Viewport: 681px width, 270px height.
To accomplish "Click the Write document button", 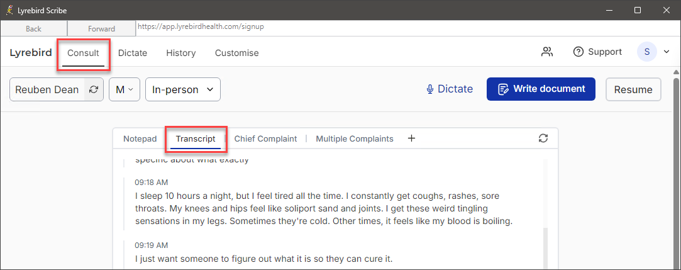I will click(541, 89).
